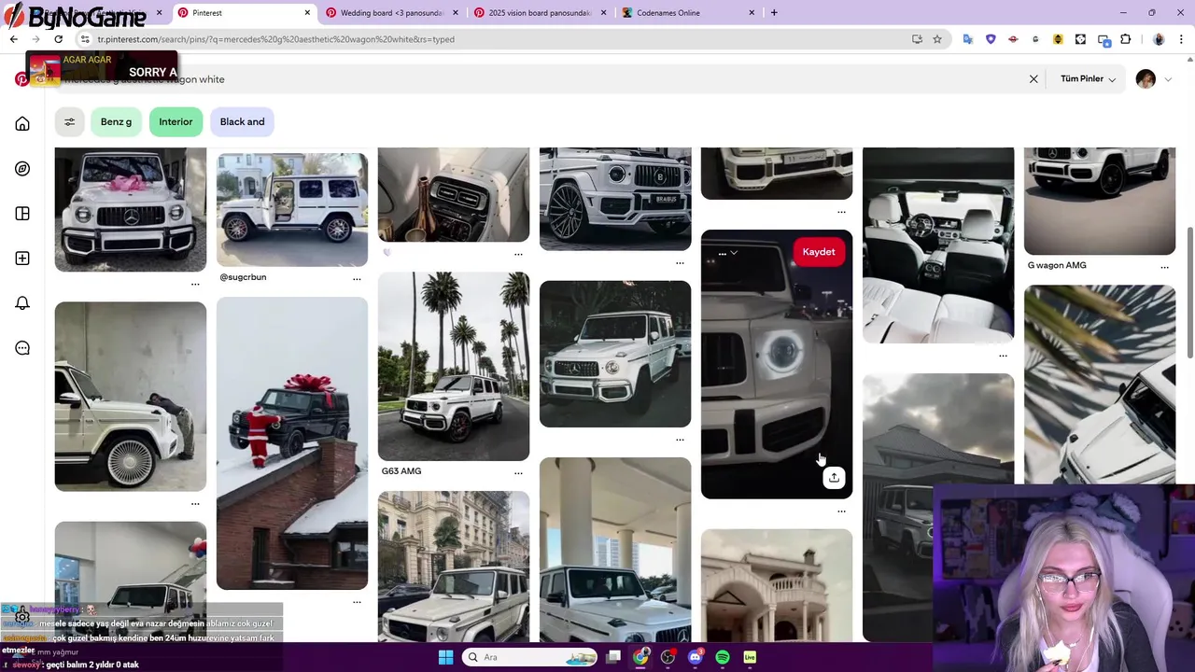Open the Chrome extensions puzzle menu
Image resolution: width=1195 pixels, height=672 pixels.
(1125, 39)
